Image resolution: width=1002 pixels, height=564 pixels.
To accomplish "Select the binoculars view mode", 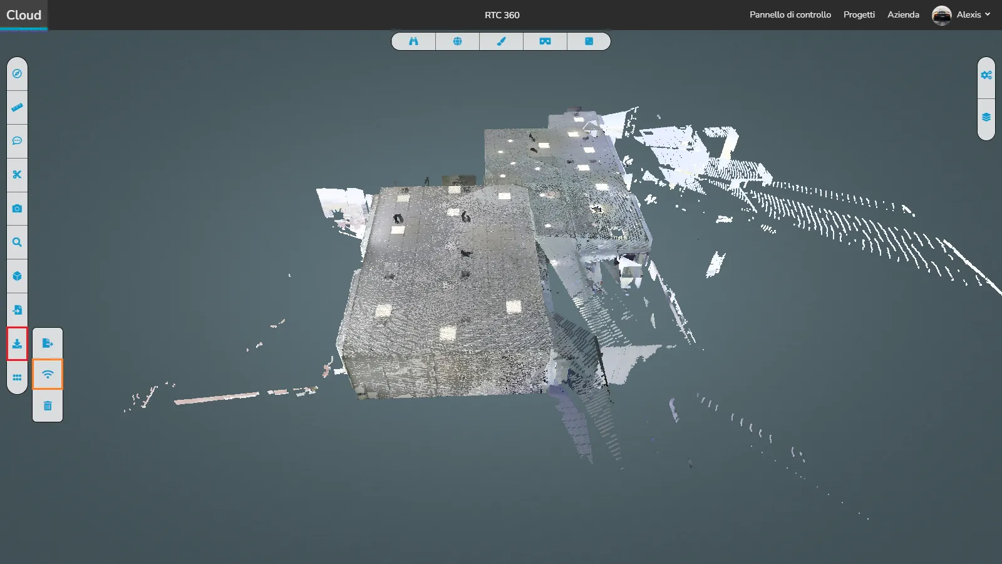I will (x=413, y=41).
